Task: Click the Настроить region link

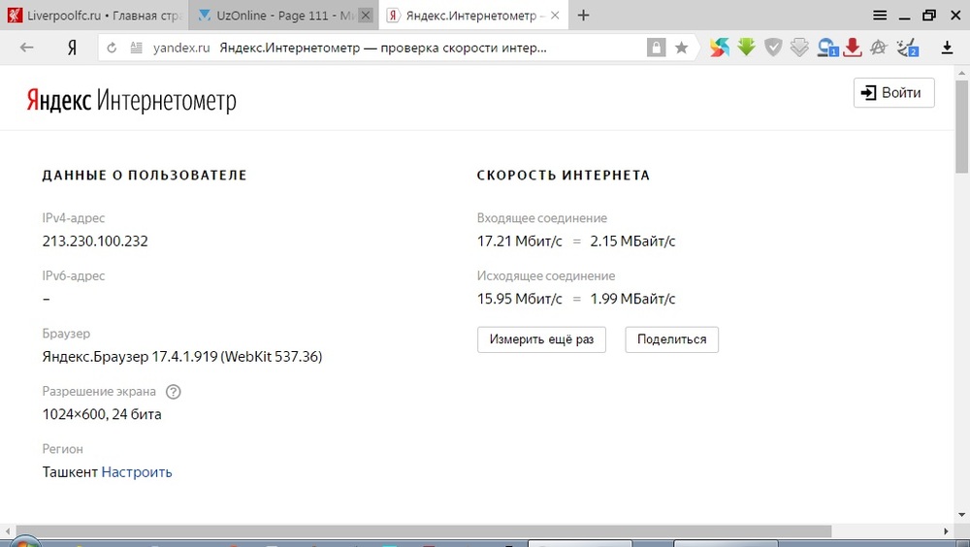Action: [137, 472]
